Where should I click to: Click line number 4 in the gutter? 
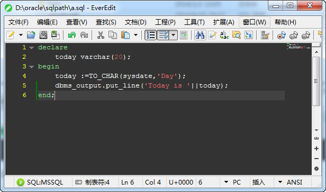(24, 76)
